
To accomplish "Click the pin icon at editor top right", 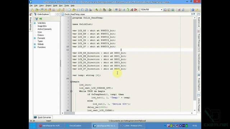I will [192, 14].
